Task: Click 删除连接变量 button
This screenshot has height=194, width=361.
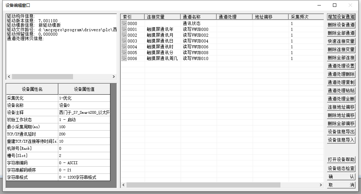Action: coord(341,49)
